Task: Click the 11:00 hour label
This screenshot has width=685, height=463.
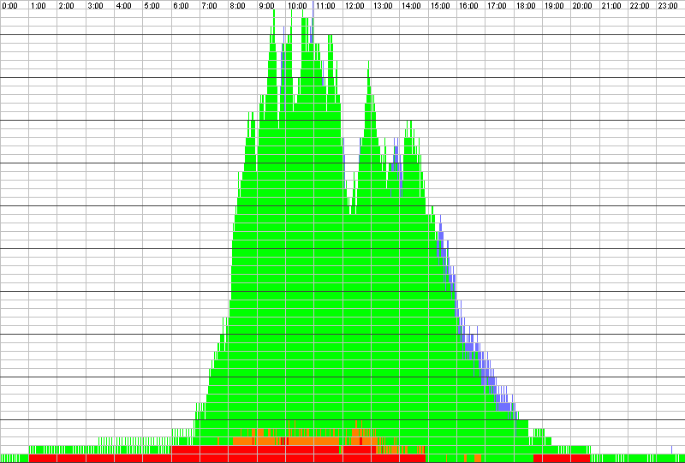Action: coord(325,6)
